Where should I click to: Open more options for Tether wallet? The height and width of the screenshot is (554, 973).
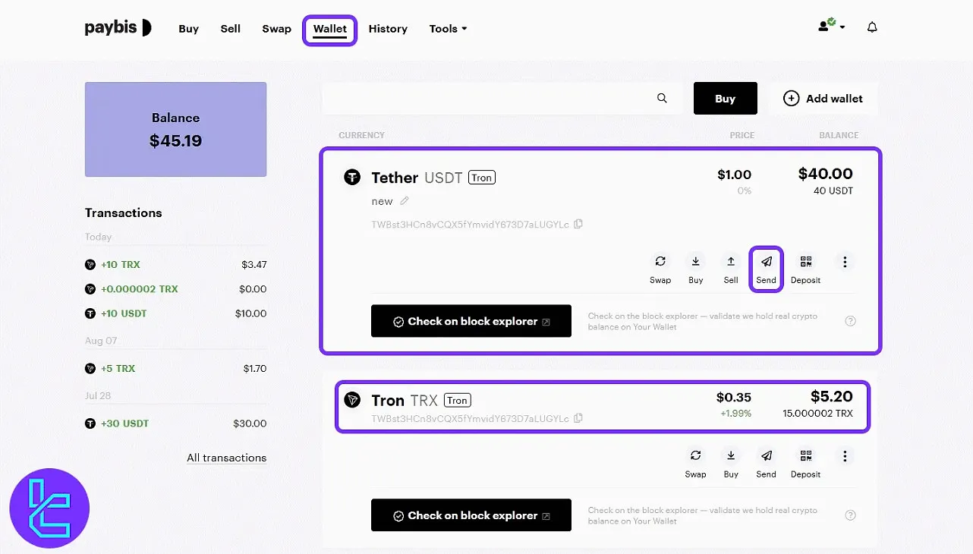coord(845,263)
